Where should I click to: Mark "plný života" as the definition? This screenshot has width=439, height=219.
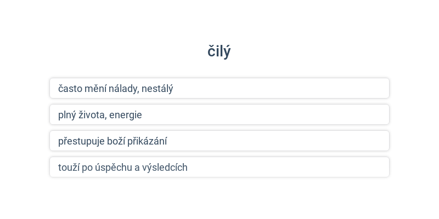pyautogui.click(x=219, y=114)
